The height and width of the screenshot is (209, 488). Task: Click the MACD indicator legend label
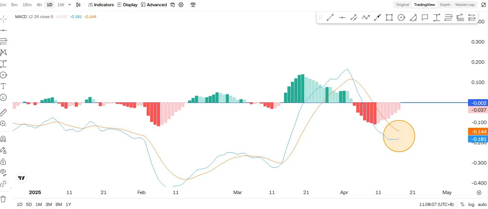(34, 16)
